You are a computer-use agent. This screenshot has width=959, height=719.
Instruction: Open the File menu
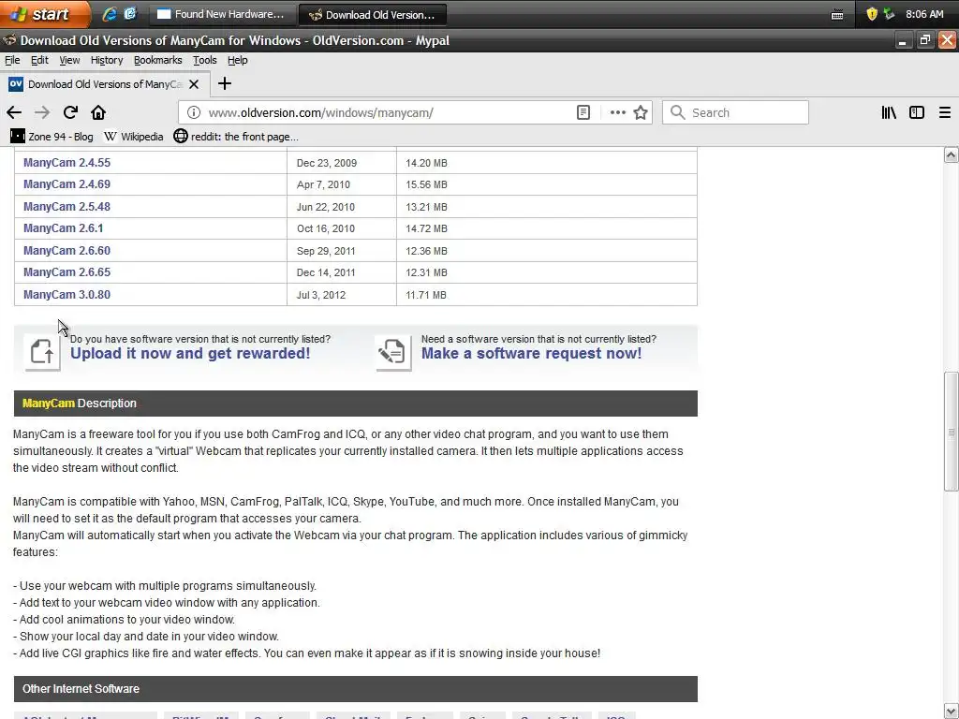12,60
